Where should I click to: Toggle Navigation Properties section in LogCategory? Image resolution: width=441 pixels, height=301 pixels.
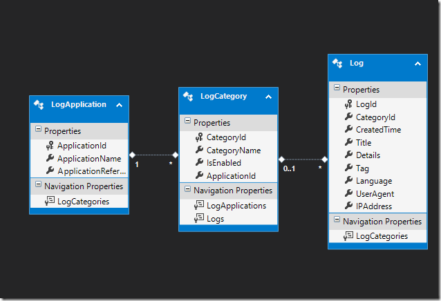187,191
